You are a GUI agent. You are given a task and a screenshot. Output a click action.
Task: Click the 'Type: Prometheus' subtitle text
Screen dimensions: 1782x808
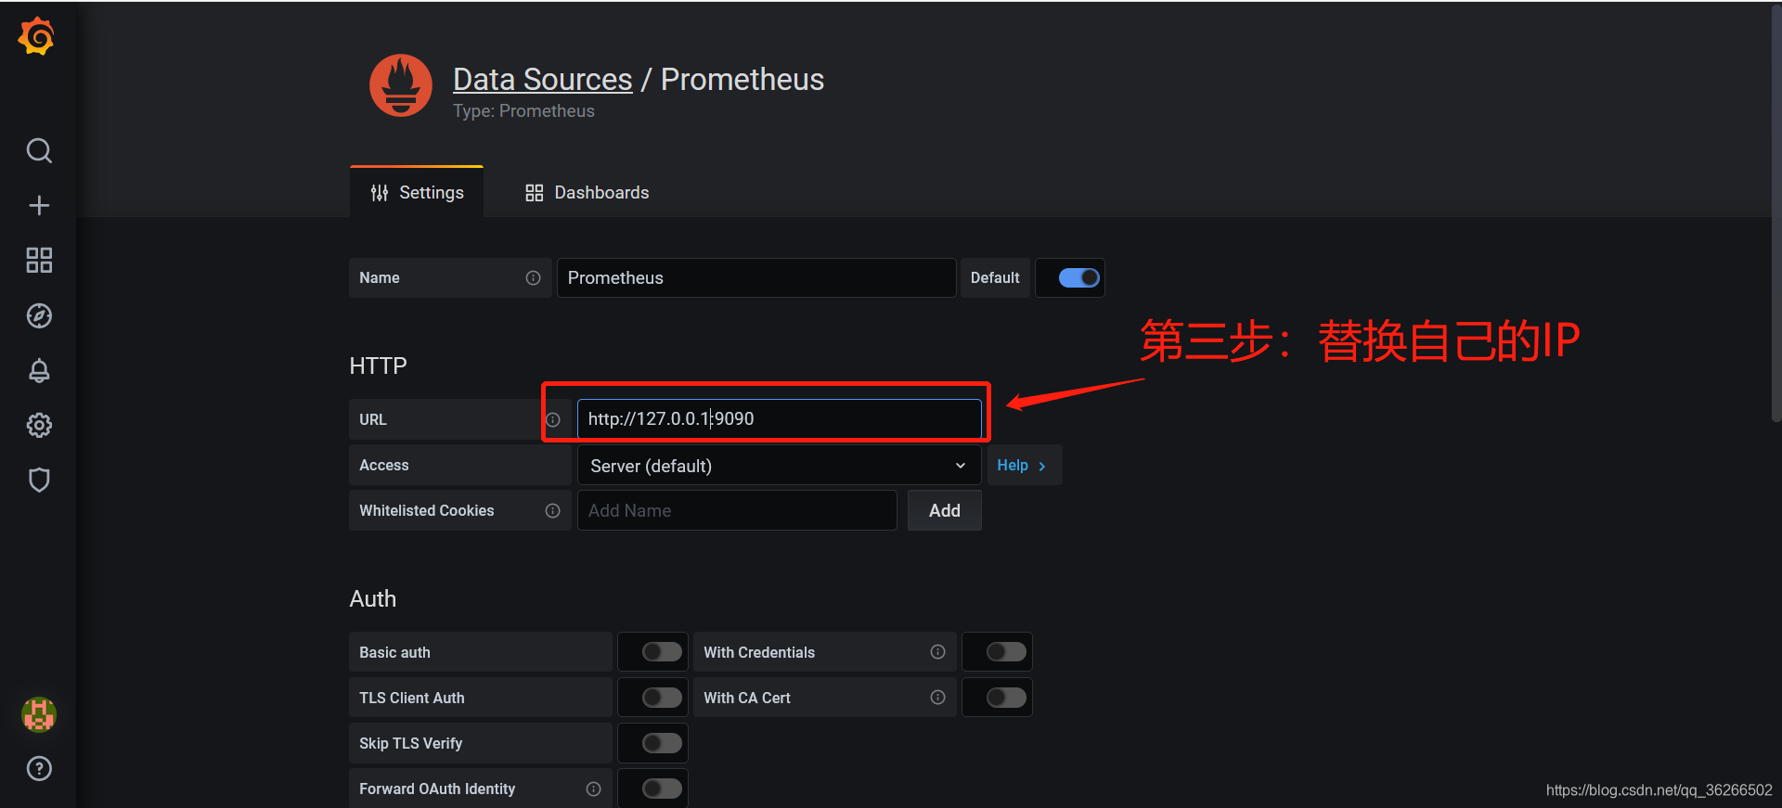click(x=523, y=111)
